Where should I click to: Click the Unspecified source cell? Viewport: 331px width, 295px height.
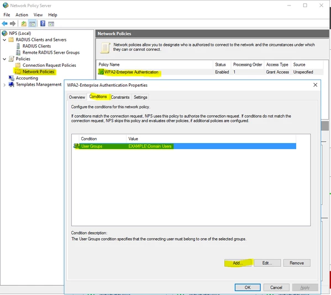303,72
